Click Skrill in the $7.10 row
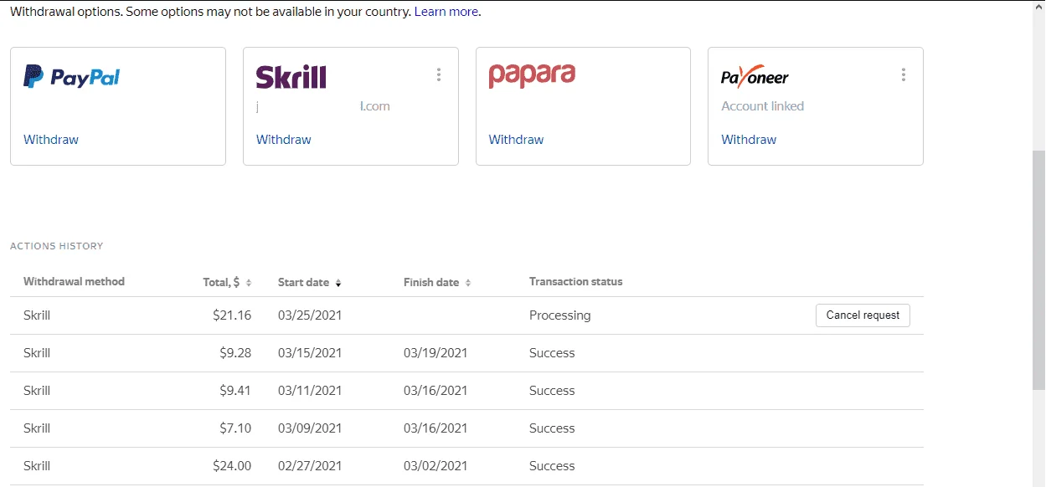Screen dimensions: 1046x487 (37, 428)
